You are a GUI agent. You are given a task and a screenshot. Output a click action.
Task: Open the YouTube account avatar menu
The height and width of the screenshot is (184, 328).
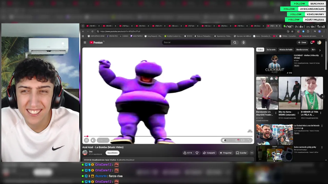[x=319, y=42]
